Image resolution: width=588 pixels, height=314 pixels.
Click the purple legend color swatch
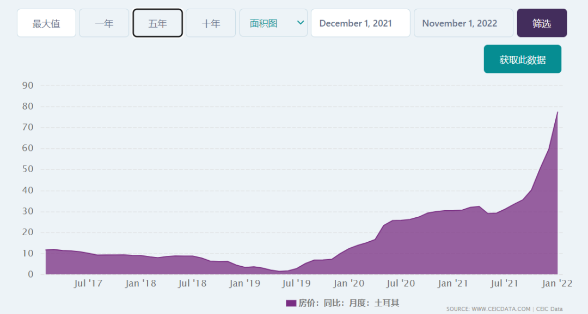pyautogui.click(x=291, y=303)
